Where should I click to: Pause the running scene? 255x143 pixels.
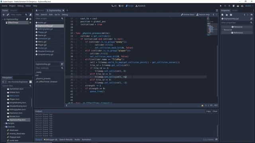(x=225, y=6)
